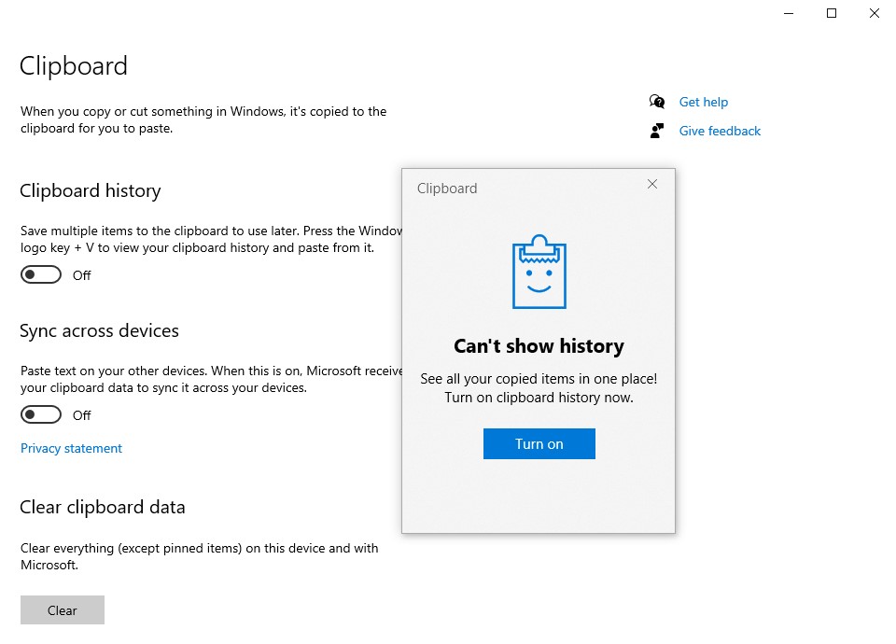Click Turn on button in popup

point(539,444)
